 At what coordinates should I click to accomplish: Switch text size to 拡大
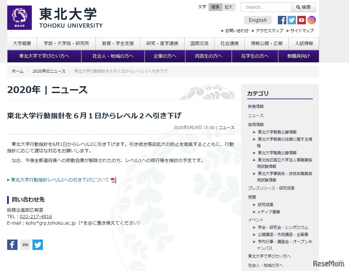click(228, 7)
